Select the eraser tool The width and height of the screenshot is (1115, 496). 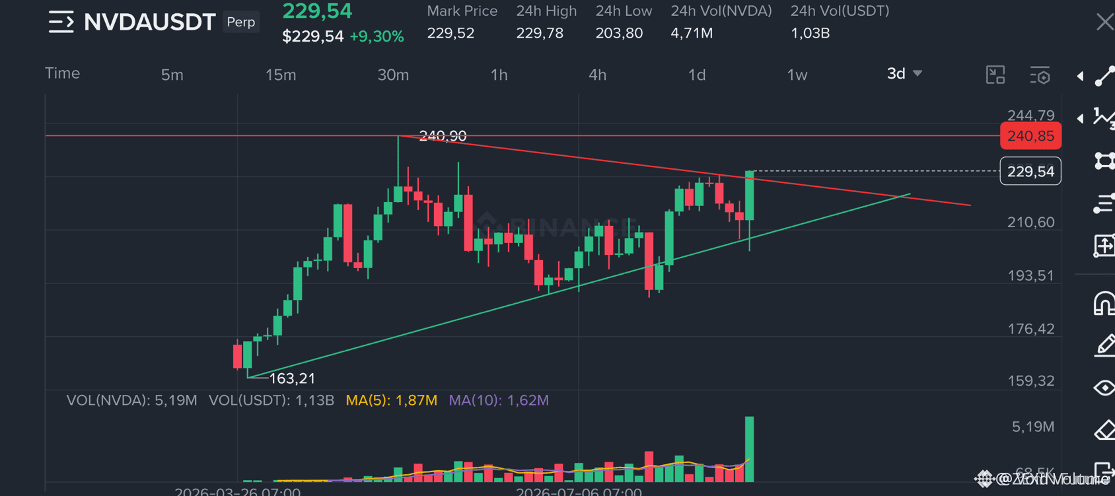(1104, 430)
